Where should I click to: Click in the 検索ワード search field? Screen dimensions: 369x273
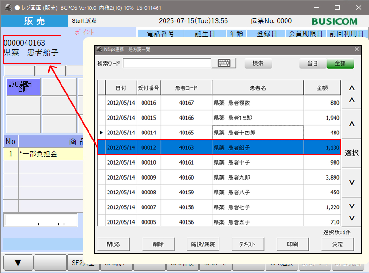click(x=167, y=63)
